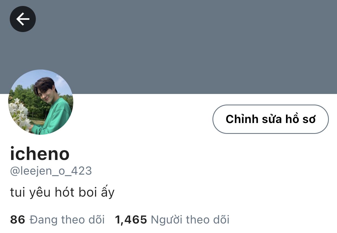Tap the white flowers in the avatar
The height and width of the screenshot is (233, 337).
[x=20, y=114]
